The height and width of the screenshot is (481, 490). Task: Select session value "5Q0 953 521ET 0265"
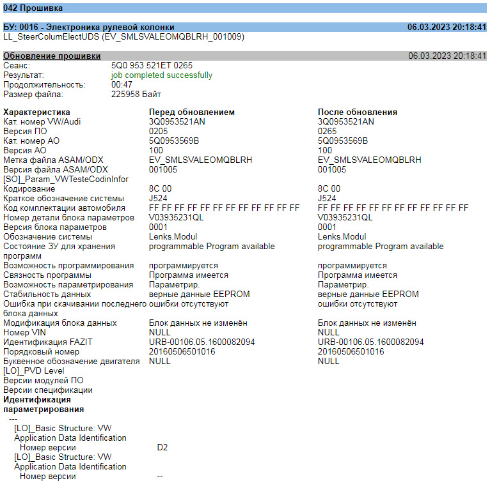pos(152,66)
